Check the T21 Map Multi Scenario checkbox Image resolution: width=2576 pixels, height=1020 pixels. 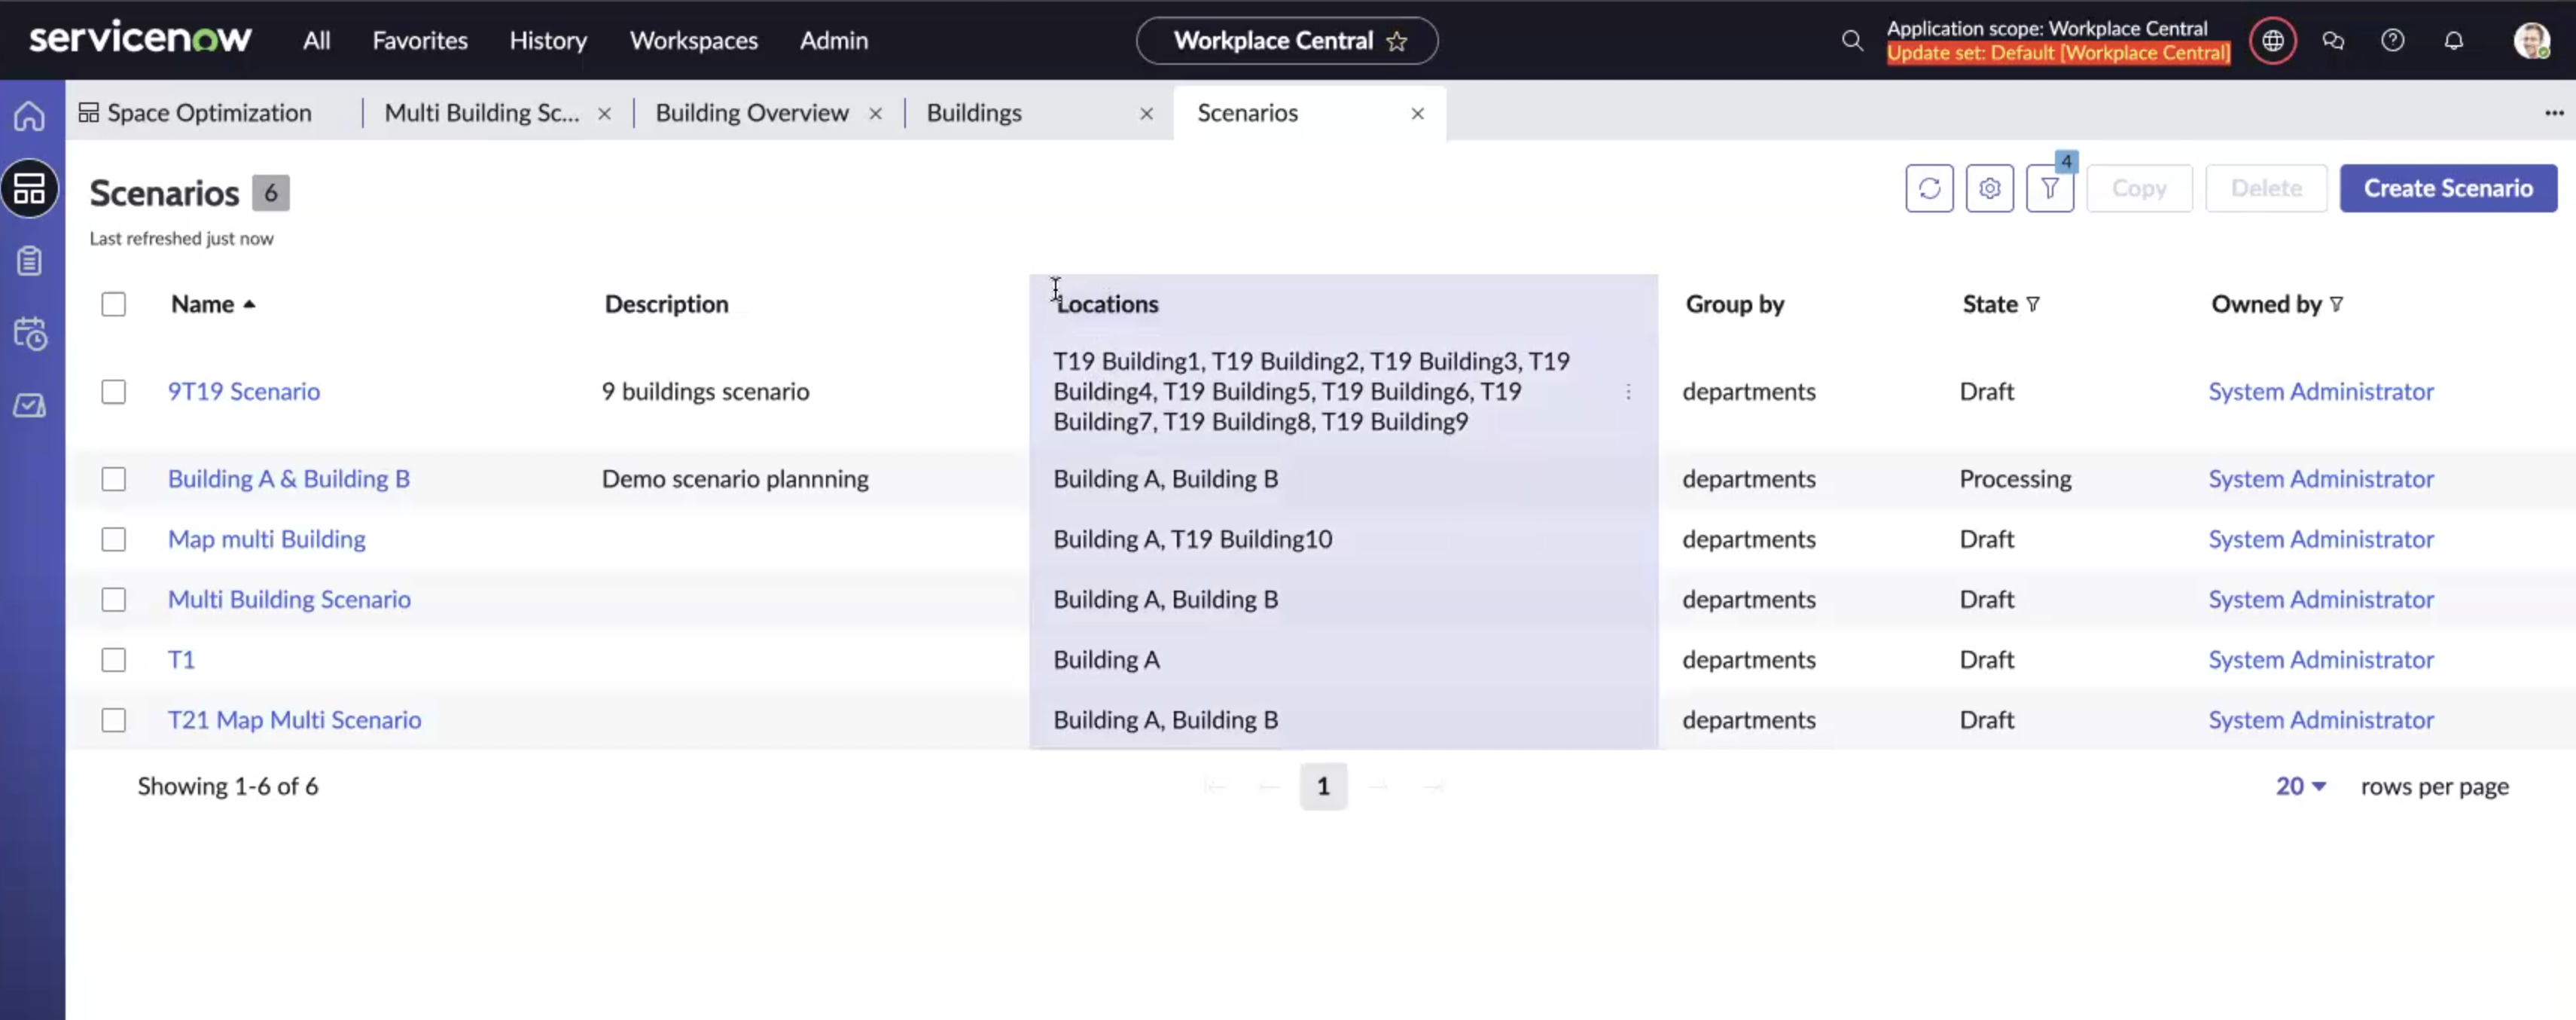click(x=113, y=720)
